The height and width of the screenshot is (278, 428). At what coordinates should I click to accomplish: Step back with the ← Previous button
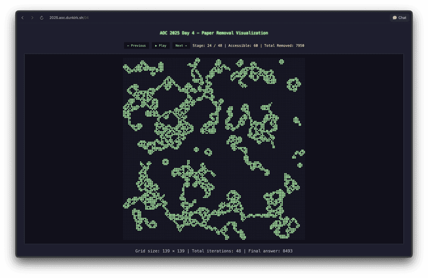[136, 45]
